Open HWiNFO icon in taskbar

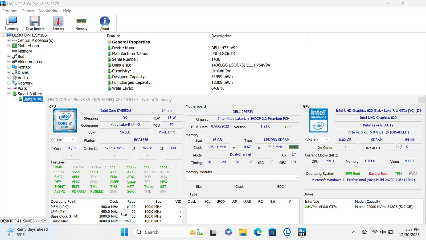click(x=302, y=232)
